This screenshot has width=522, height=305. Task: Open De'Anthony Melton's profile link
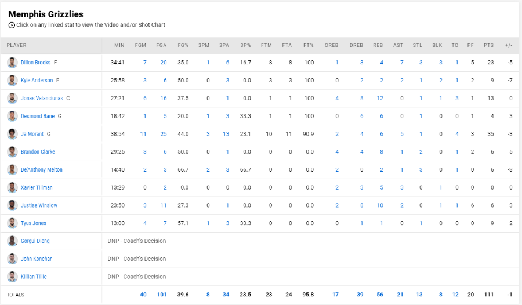click(x=42, y=169)
